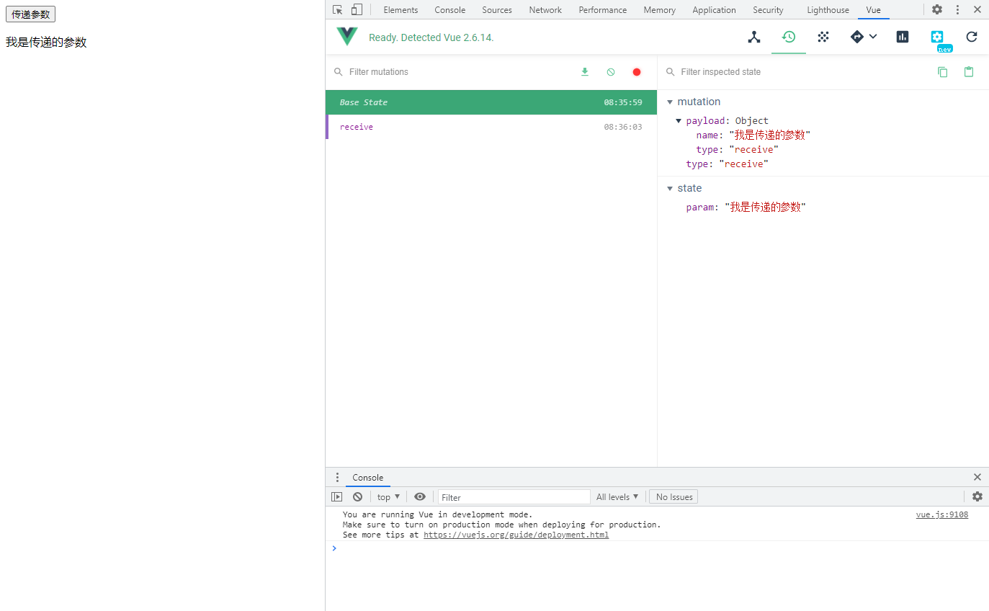This screenshot has width=989, height=611.
Task: Select the Vue DevTools tab
Action: [874, 10]
